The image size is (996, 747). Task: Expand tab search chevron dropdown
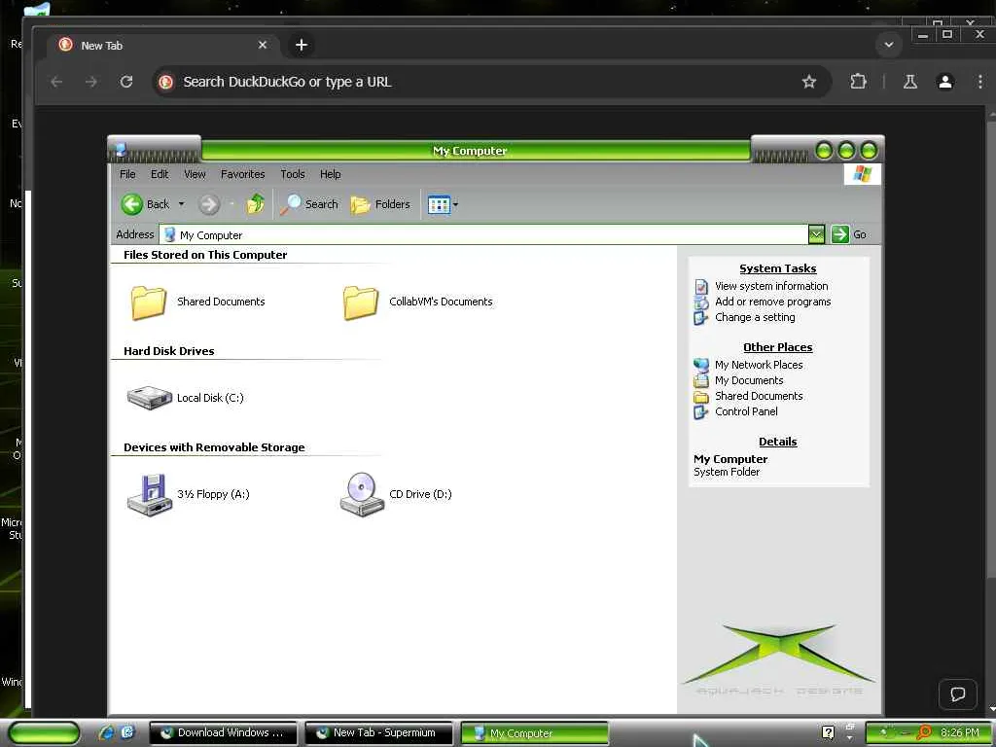[889, 45]
